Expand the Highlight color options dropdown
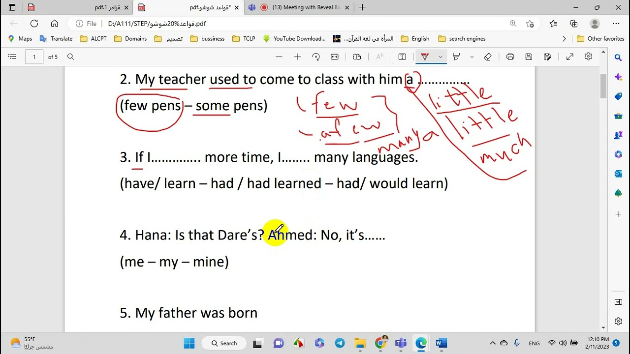630x354 pixels. coord(472,57)
